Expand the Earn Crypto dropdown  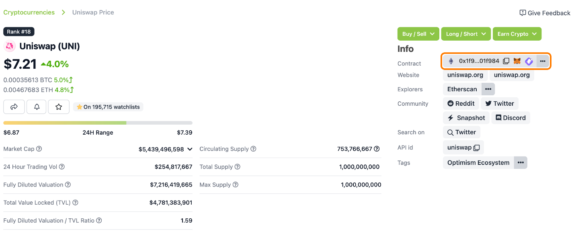(517, 34)
